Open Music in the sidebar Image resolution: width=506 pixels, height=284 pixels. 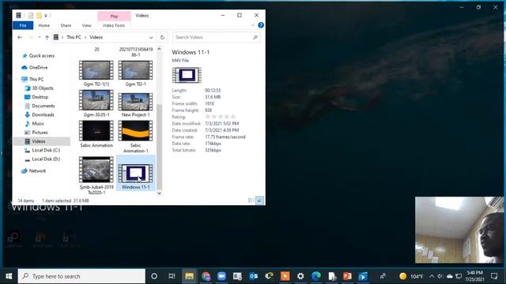coord(38,123)
